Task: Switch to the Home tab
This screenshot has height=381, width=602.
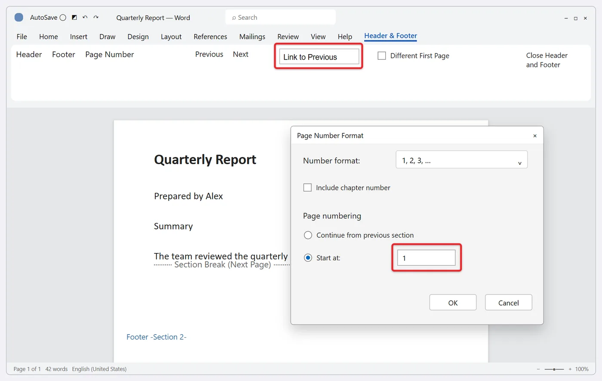Action: (x=49, y=37)
